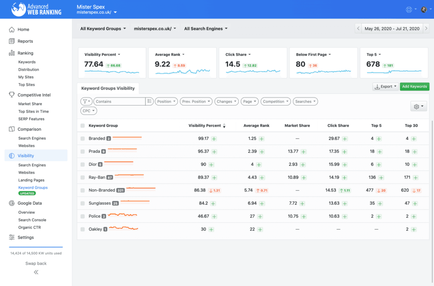Check the Police row checkbox
This screenshot has width=434, height=286.
[83, 216]
